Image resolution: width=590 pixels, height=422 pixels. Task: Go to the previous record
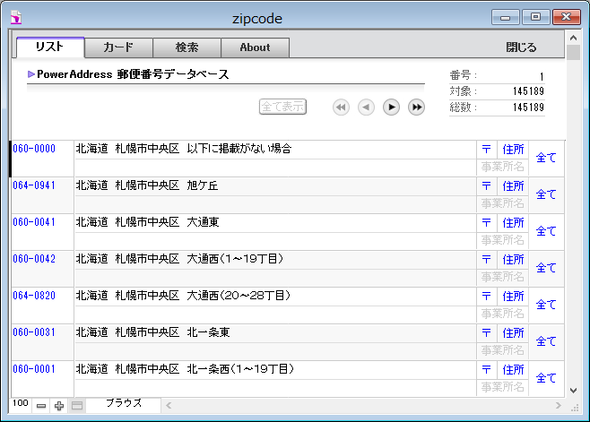366,108
